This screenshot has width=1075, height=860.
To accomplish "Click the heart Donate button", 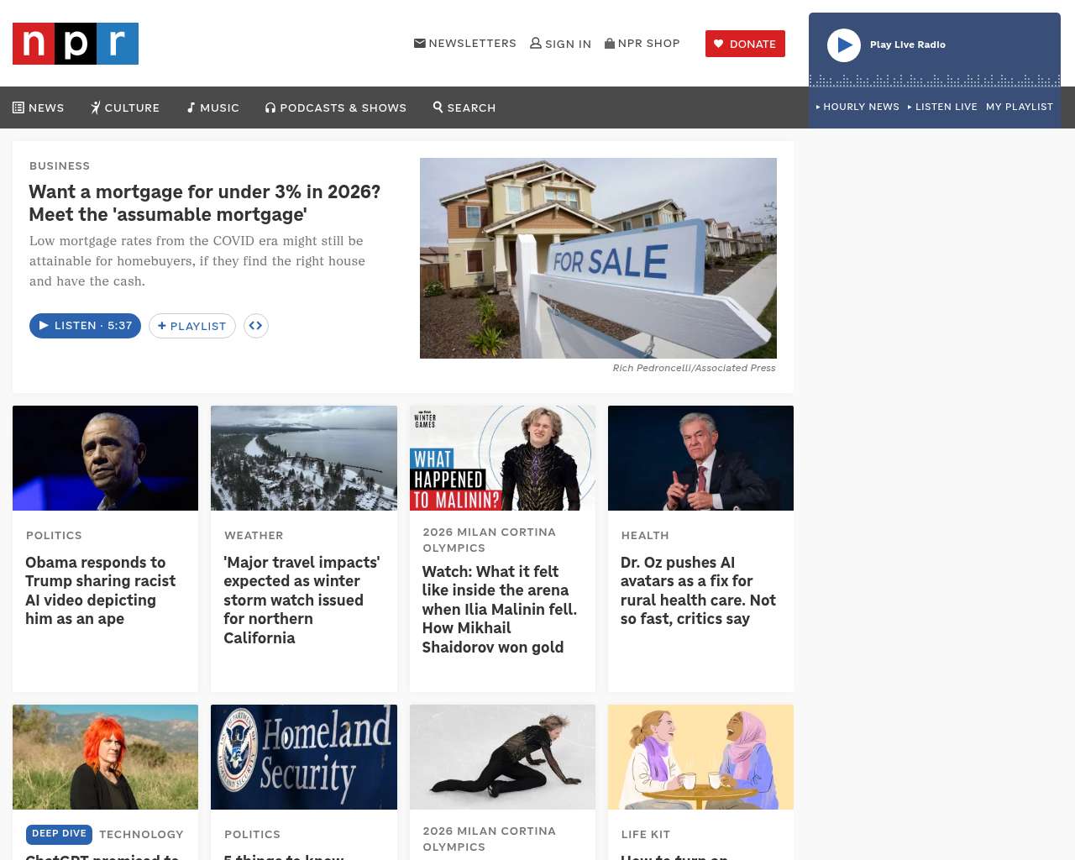I will click(745, 44).
